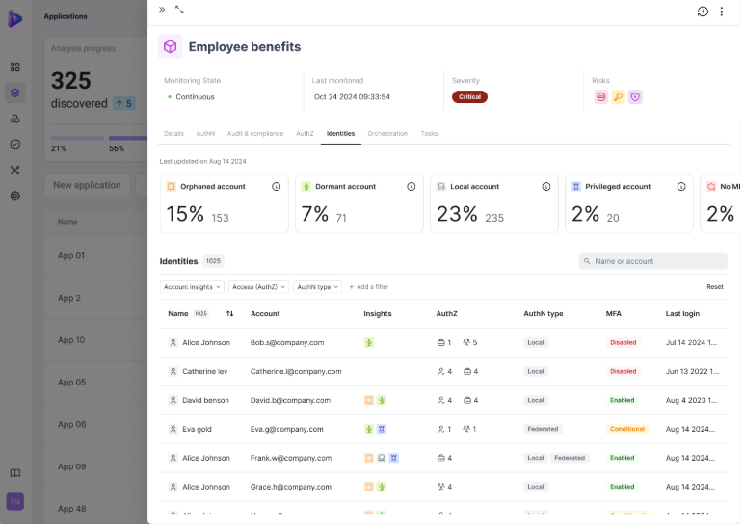The image size is (744, 531).
Task: Click the Local account info icon
Action: point(546,187)
